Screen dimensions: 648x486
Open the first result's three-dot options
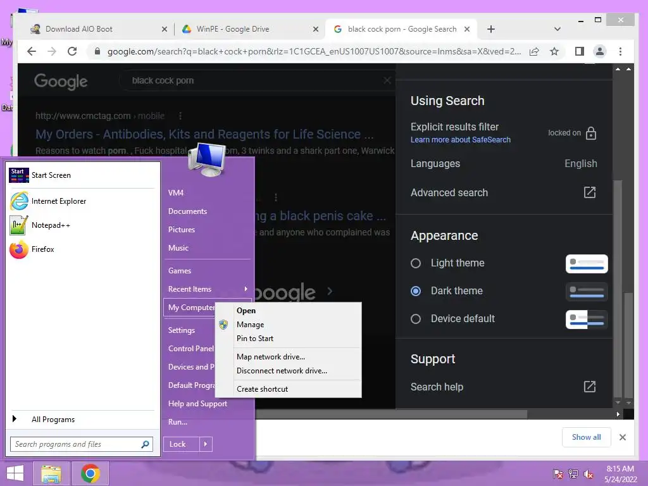[x=180, y=116]
